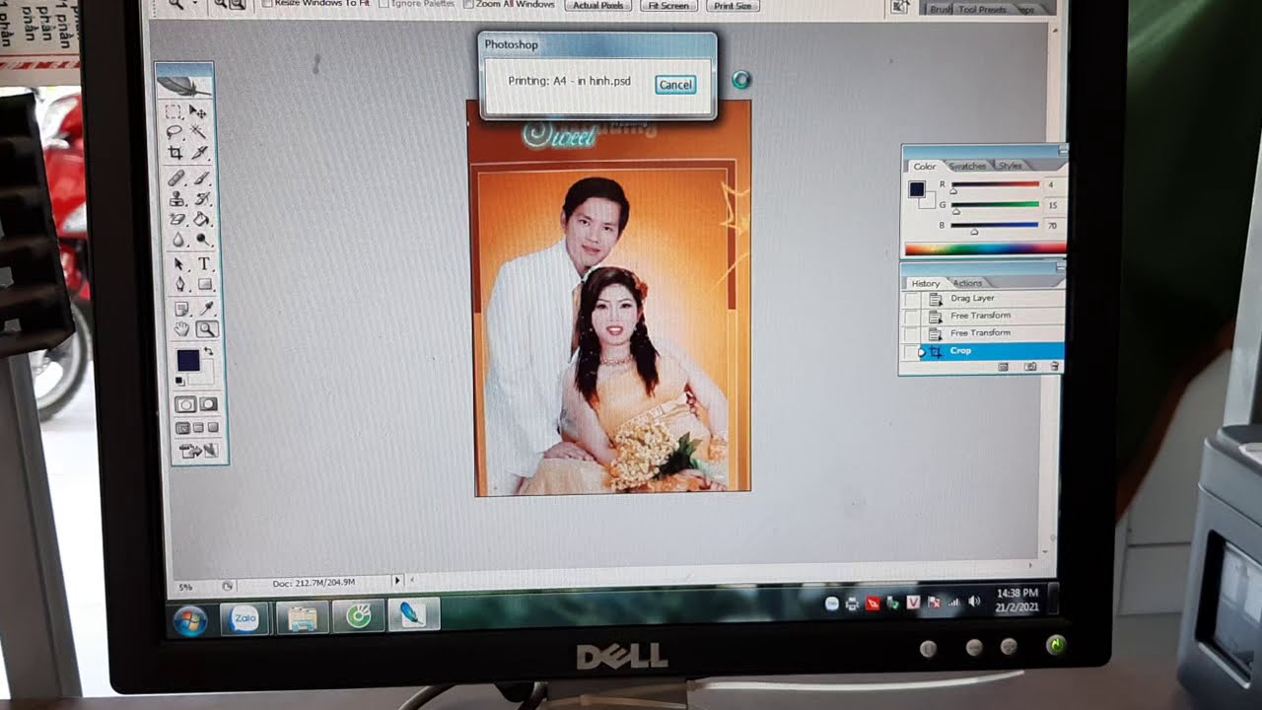Click the Red channel slider

[x=995, y=186]
